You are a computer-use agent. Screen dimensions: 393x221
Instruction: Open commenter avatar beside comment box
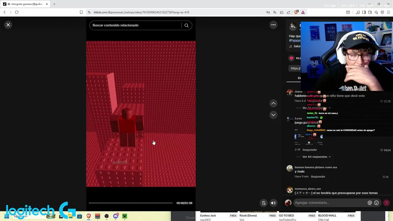click(x=288, y=203)
